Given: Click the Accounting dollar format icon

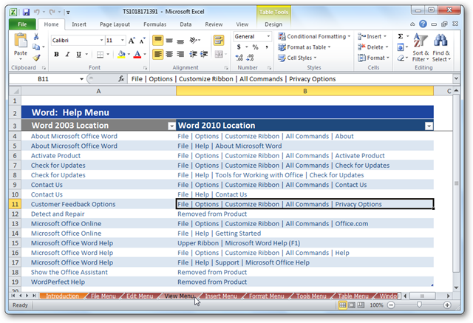Looking at the screenshot, I should tap(239, 47).
